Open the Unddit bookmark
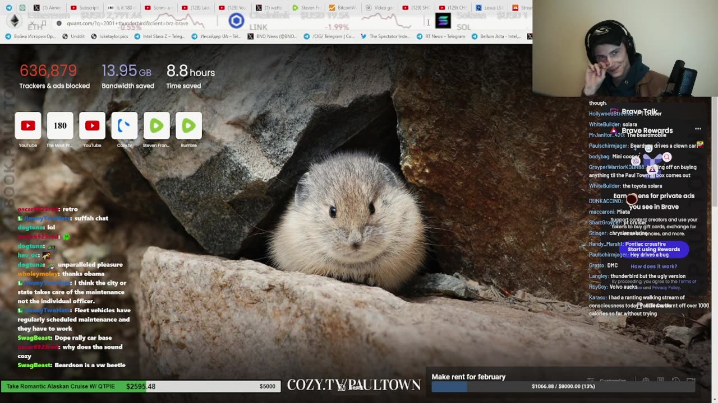The image size is (718, 403). [x=73, y=36]
